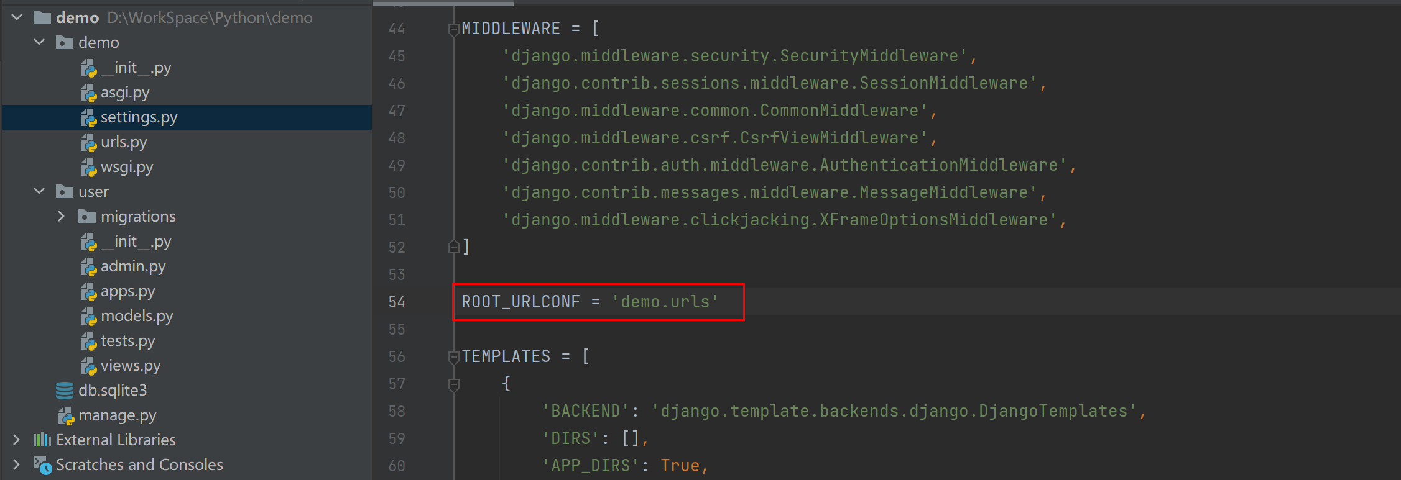1401x480 pixels.
Task: Click the AuthenticationMiddleware string on line 49
Action: 785,165
